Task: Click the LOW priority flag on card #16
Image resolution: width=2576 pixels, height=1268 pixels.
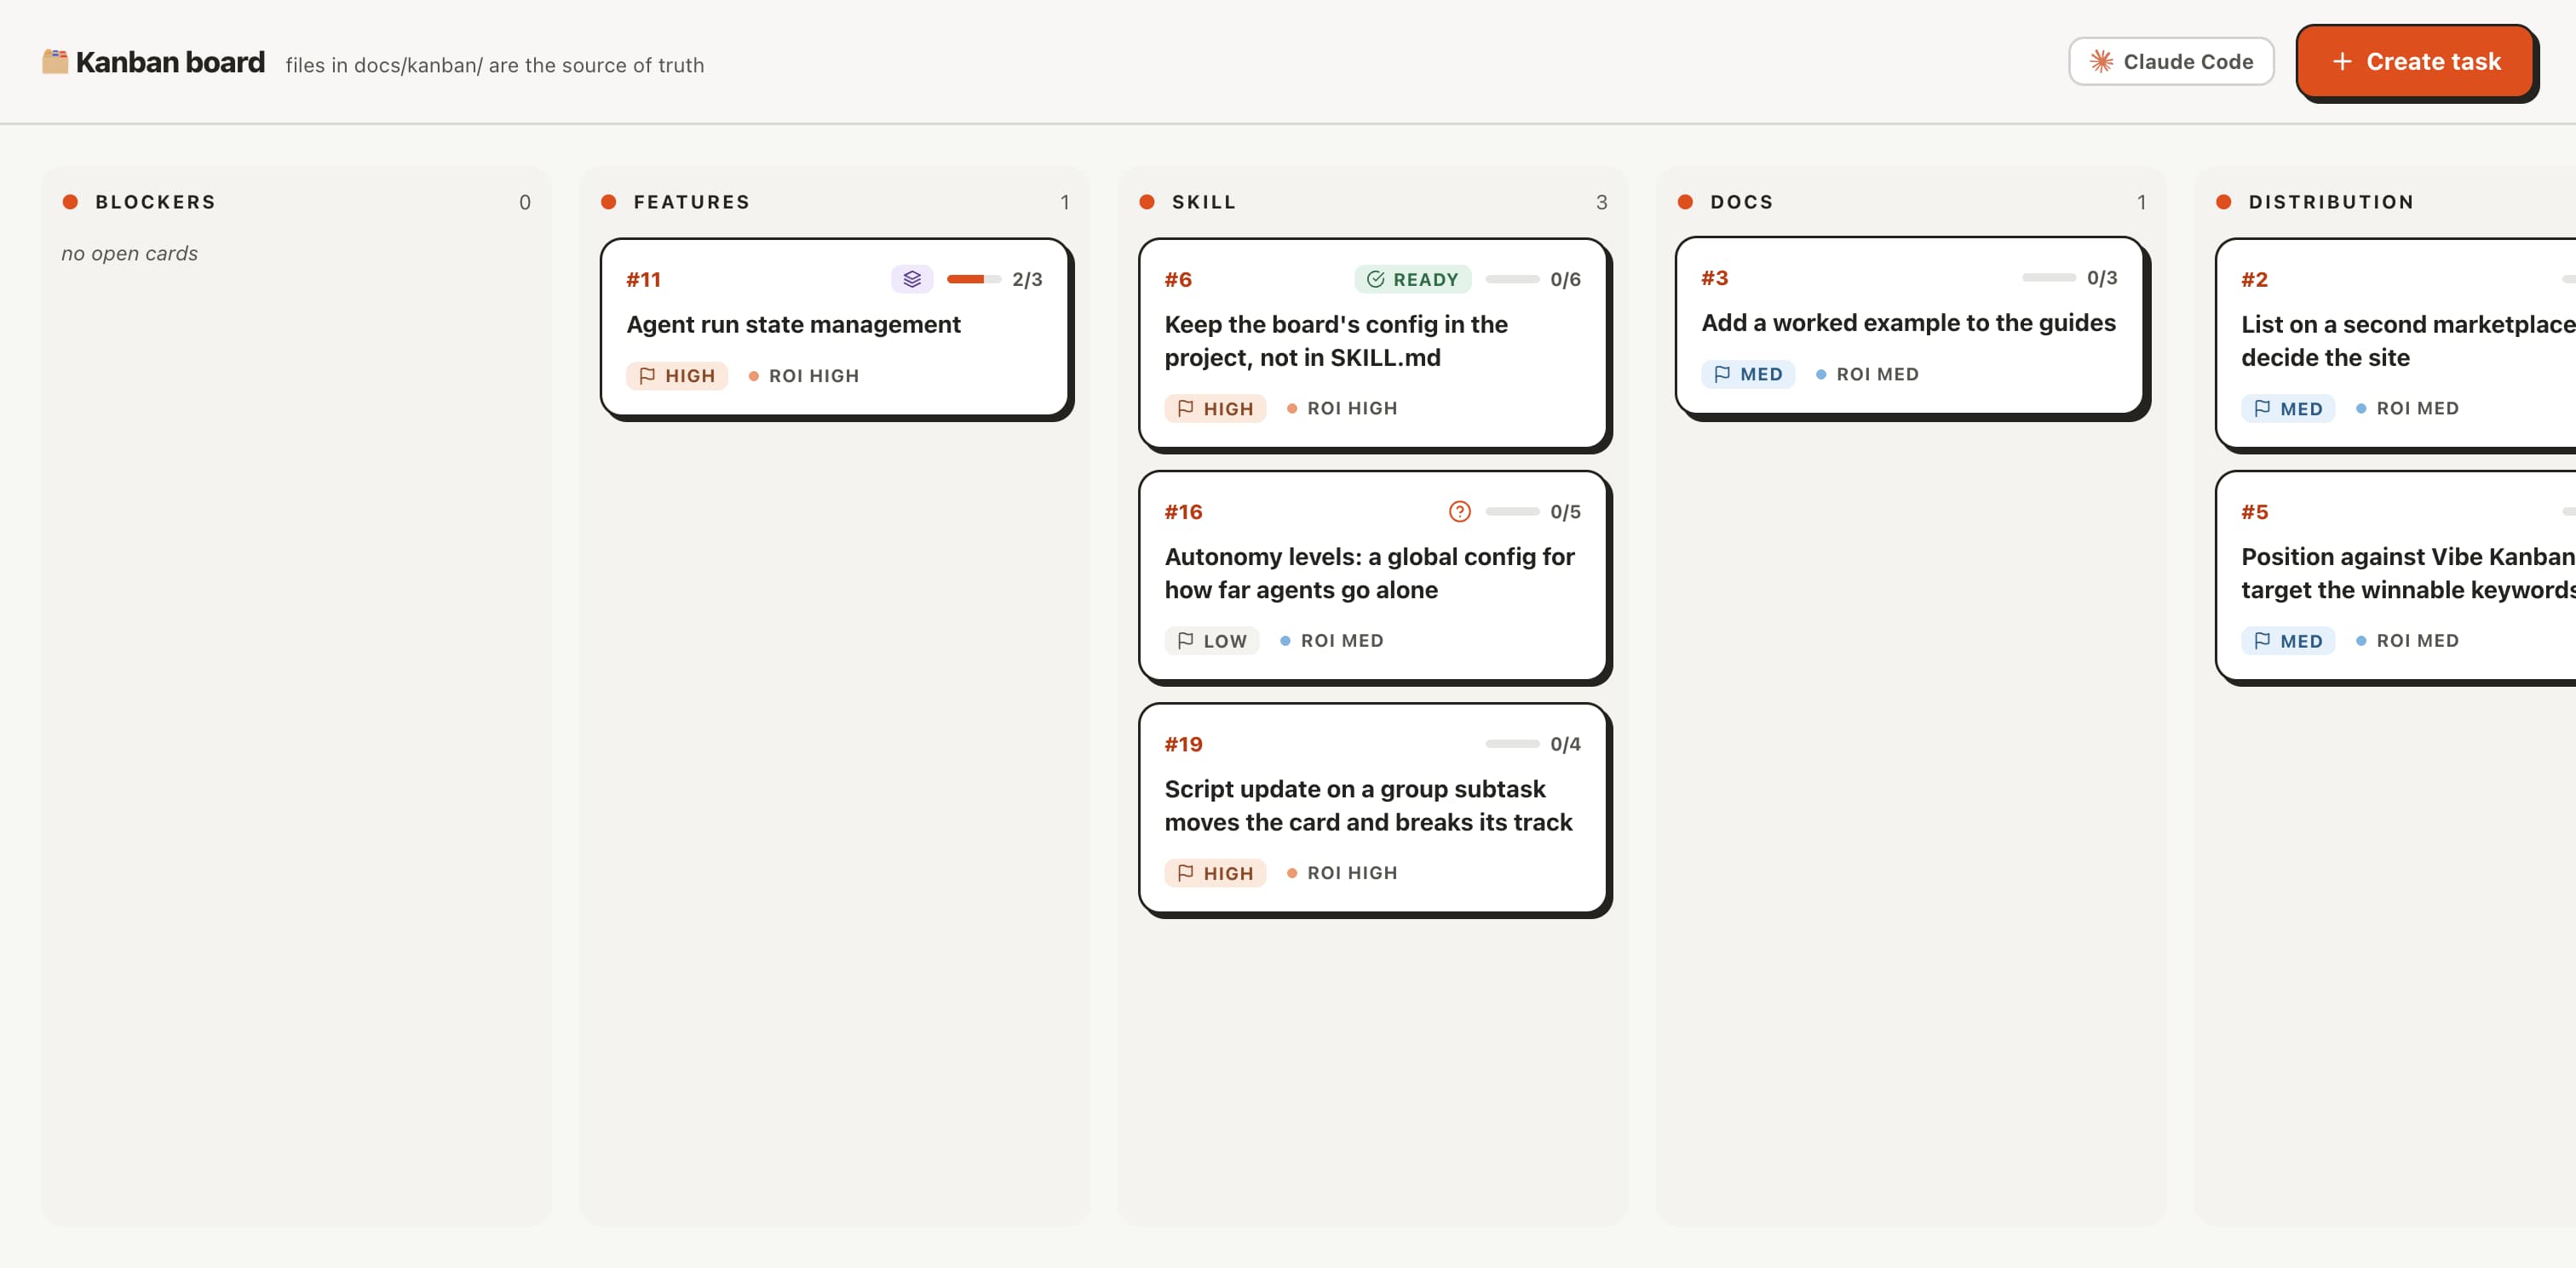Action: [1211, 641]
